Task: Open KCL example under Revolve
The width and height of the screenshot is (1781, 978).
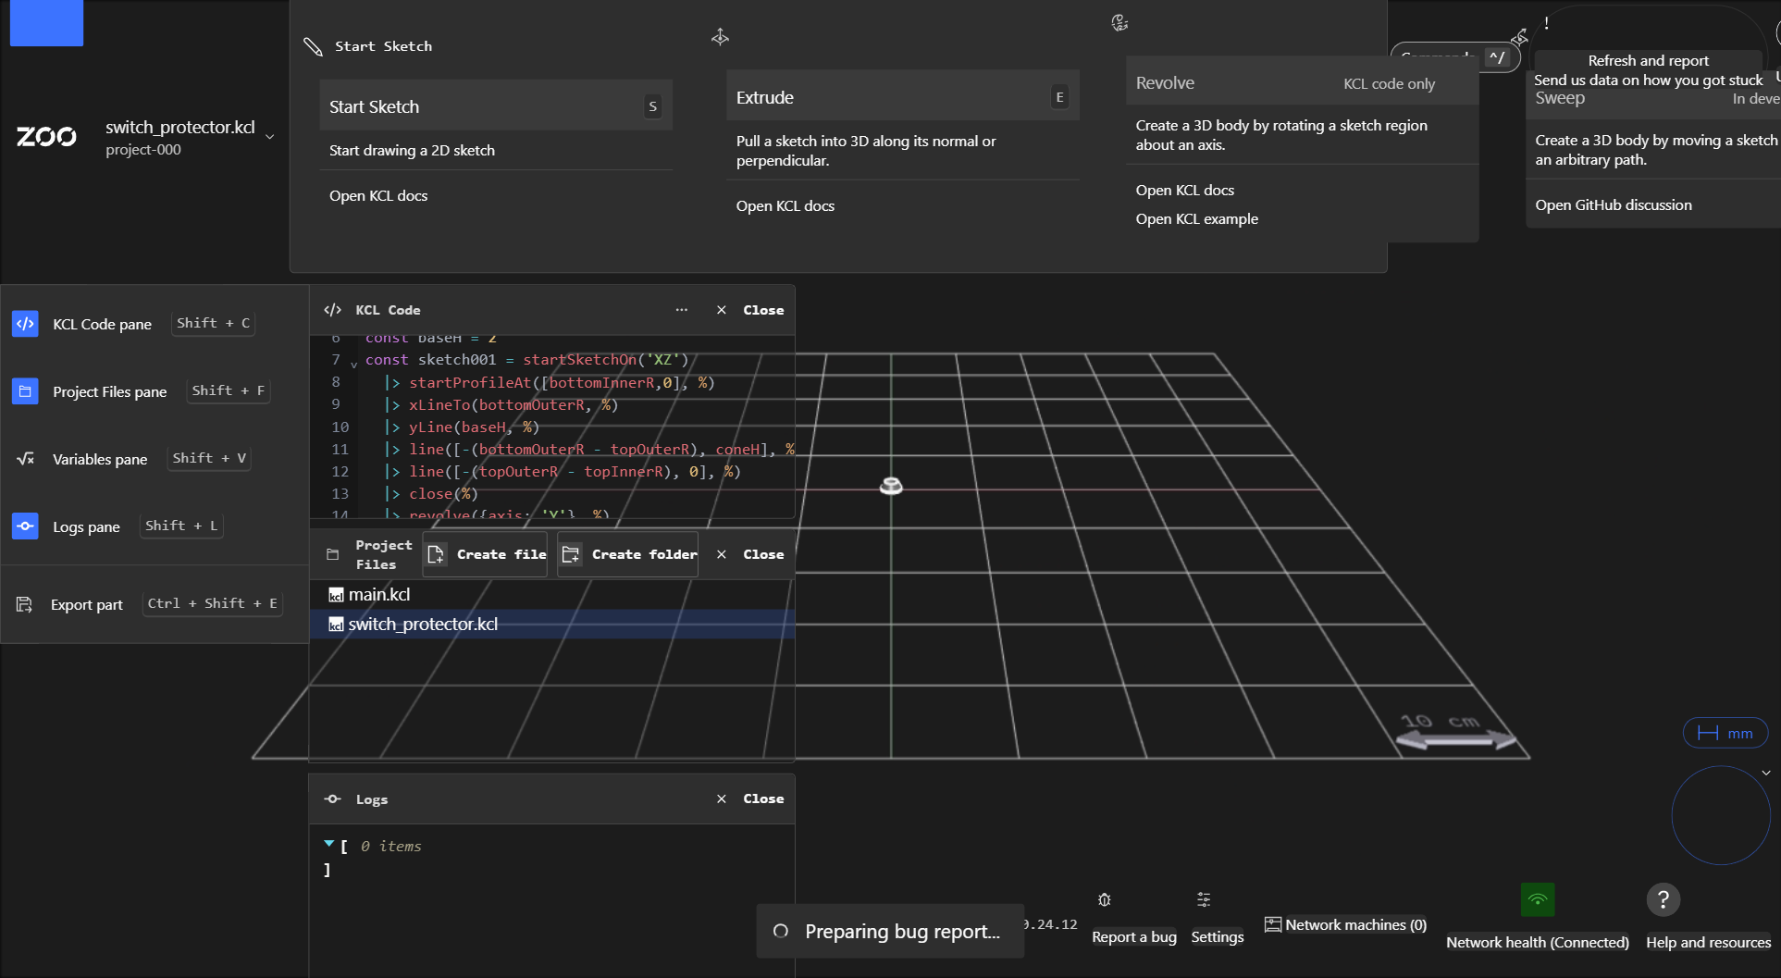Action: click(x=1197, y=218)
